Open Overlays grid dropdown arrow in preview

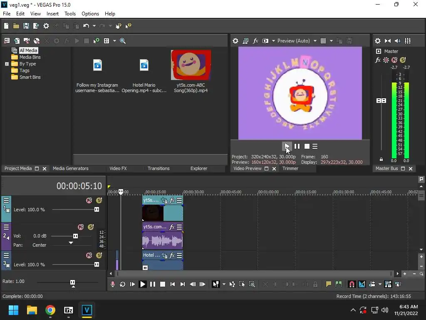[331, 41]
